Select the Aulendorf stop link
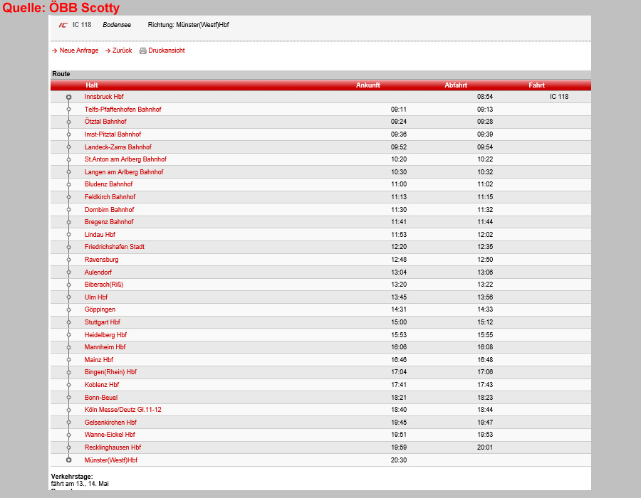 [98, 272]
